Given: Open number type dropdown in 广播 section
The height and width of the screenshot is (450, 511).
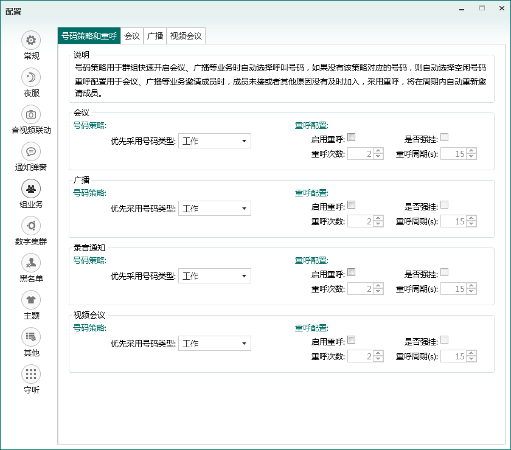Looking at the screenshot, I should (x=214, y=209).
